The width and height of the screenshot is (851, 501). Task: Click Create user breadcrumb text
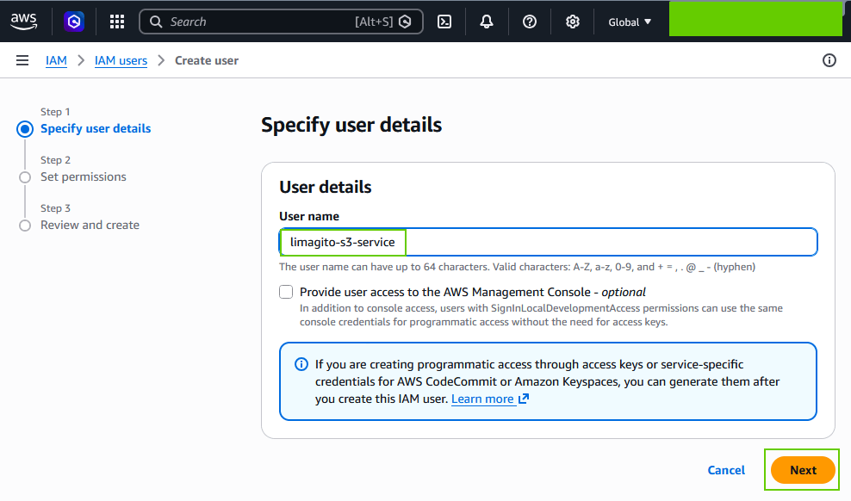[206, 60]
